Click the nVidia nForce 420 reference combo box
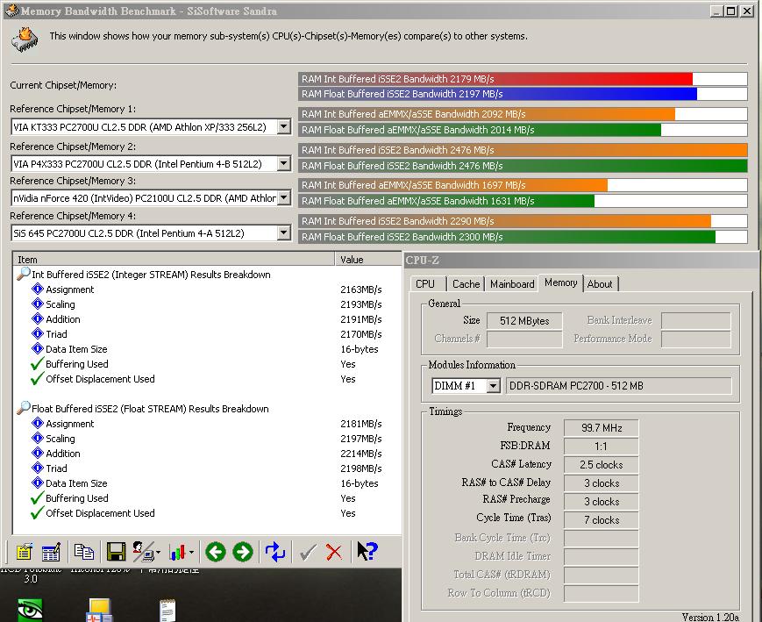 (x=151, y=198)
